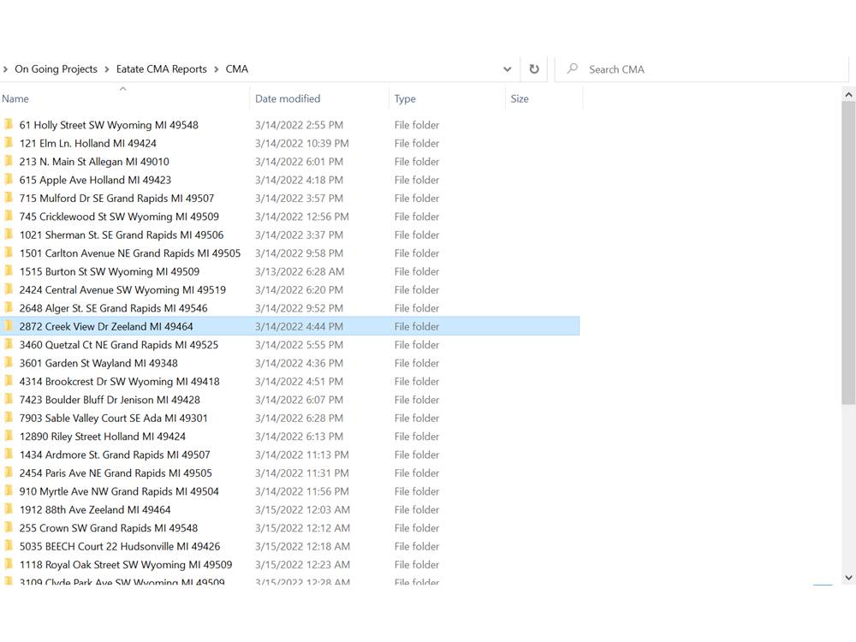Screen dimensions: 856x642
Task: Select folder icon of 2454 Paris Ave NE
Action: click(9, 473)
